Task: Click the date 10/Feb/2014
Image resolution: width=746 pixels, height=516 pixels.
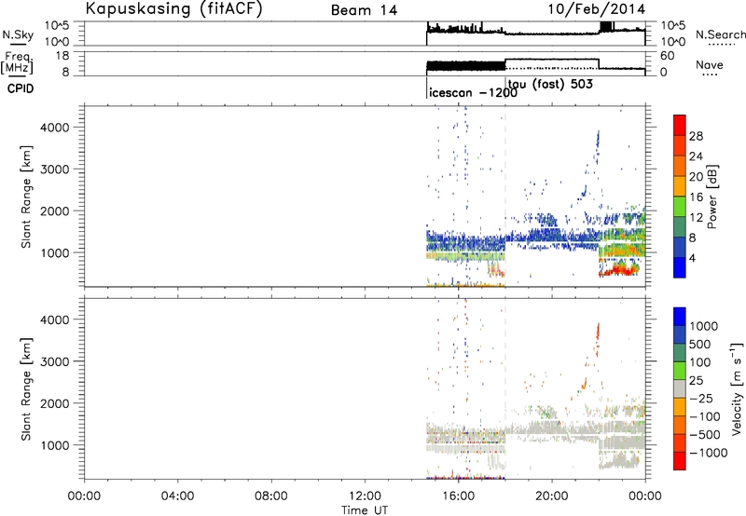Action: point(596,9)
